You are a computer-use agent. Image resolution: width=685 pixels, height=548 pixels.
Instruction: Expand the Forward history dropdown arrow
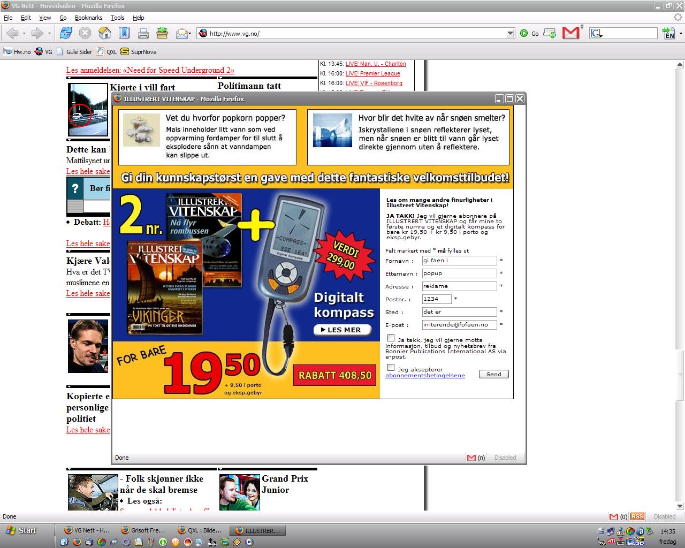(x=49, y=33)
